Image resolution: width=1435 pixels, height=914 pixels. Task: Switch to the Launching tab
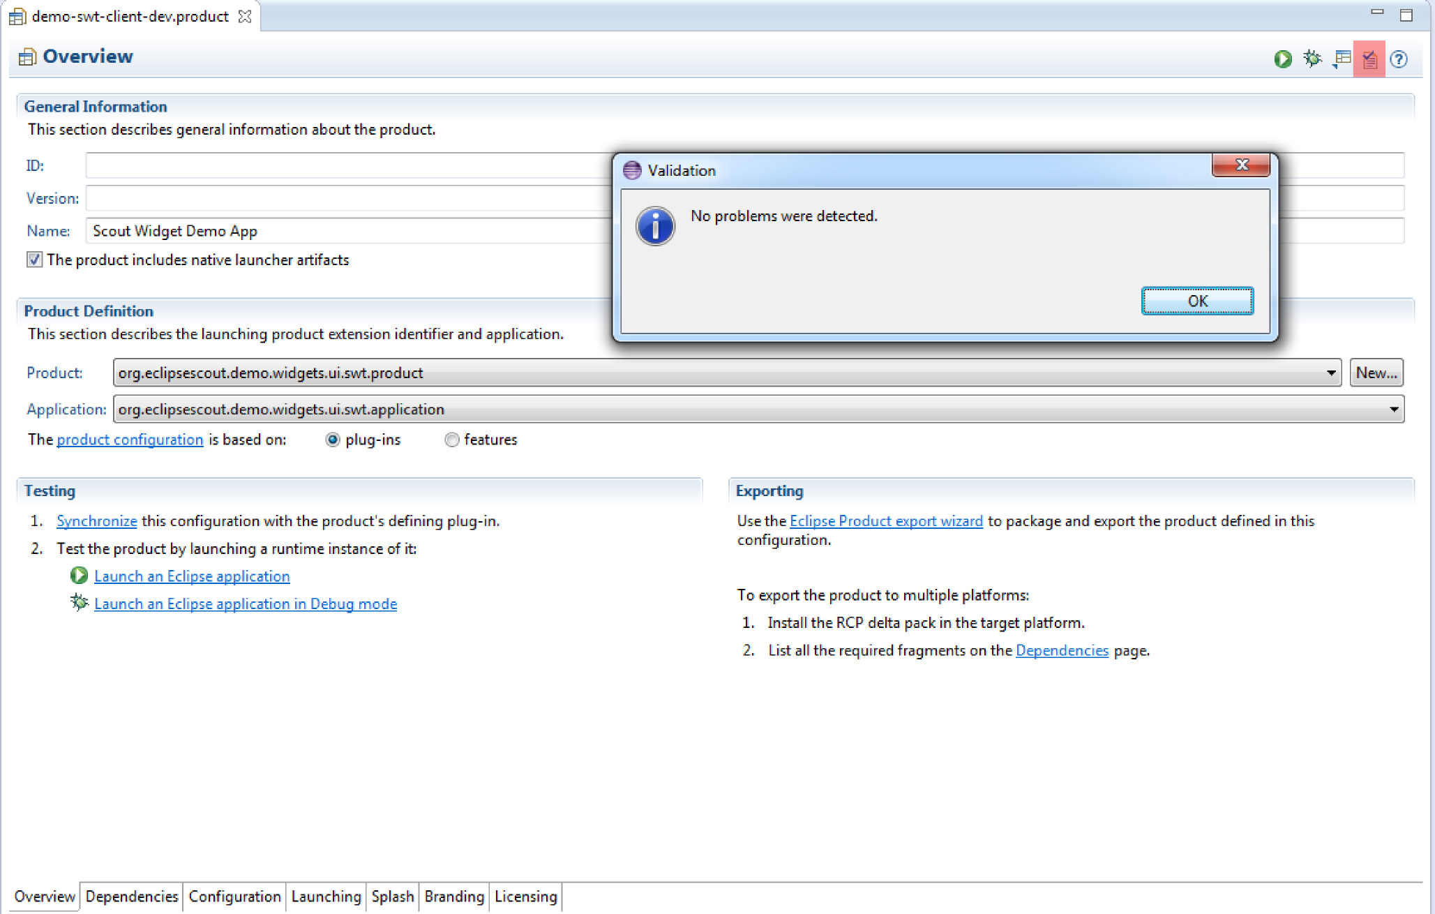click(326, 896)
